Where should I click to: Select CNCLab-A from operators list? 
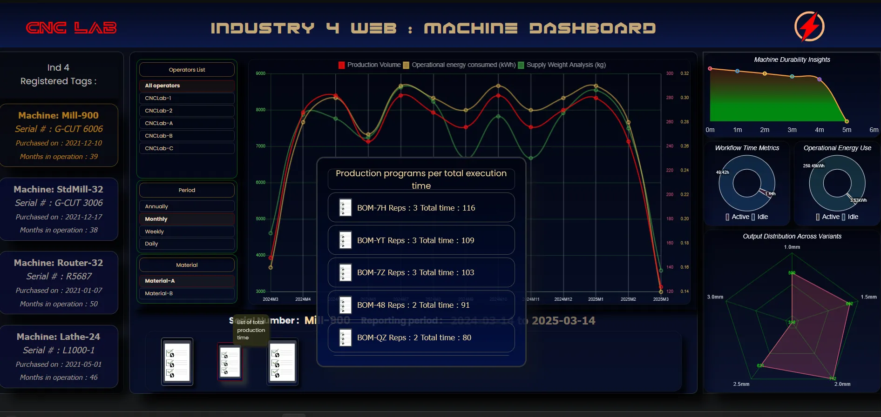[x=187, y=123]
